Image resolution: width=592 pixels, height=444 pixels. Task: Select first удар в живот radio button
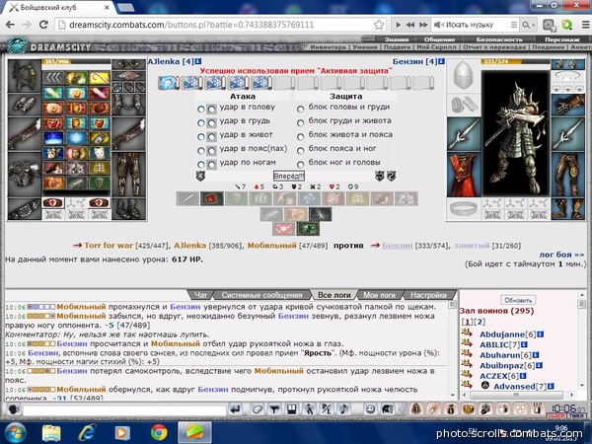(x=201, y=137)
